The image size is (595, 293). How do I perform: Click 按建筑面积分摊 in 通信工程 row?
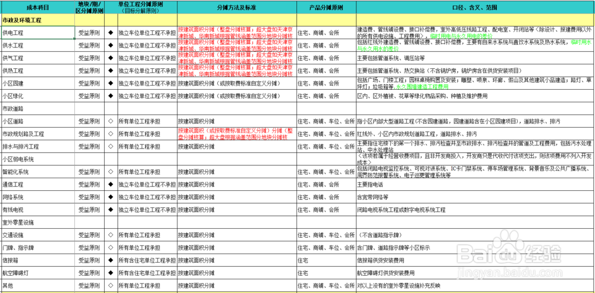[x=196, y=185]
